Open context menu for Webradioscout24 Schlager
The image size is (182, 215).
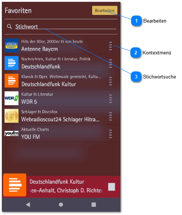click(x=110, y=117)
